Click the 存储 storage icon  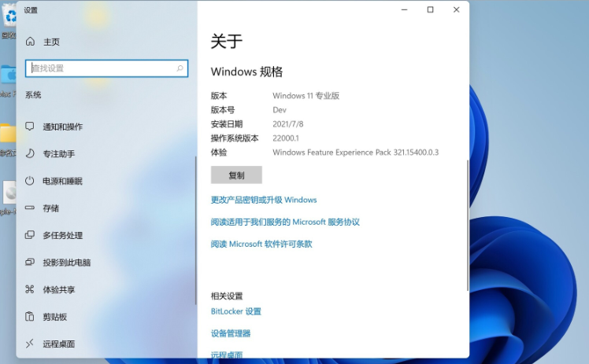[30, 208]
